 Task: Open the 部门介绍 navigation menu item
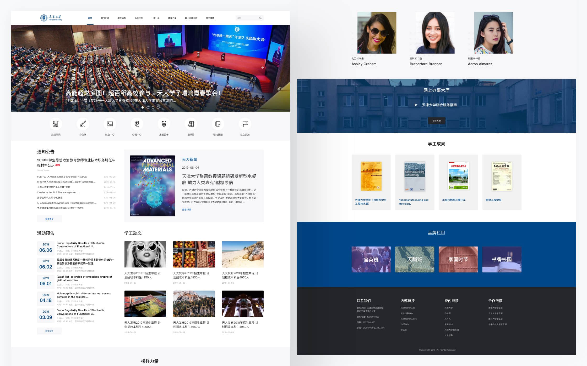[105, 18]
